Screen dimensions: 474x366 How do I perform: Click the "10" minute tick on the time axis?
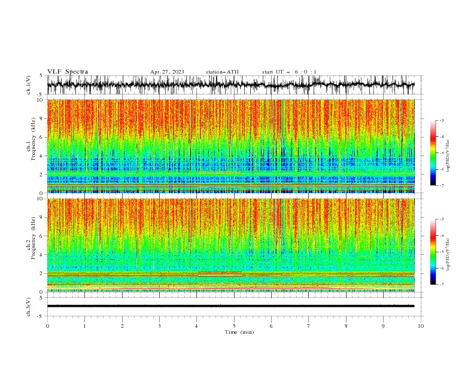tap(421, 326)
